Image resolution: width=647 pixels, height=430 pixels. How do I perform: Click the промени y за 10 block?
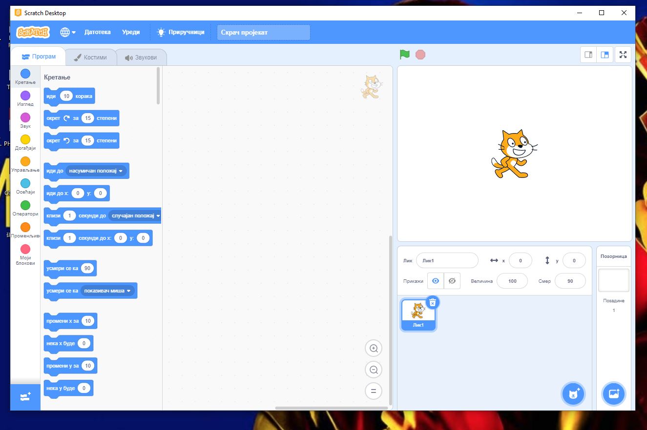pos(70,366)
